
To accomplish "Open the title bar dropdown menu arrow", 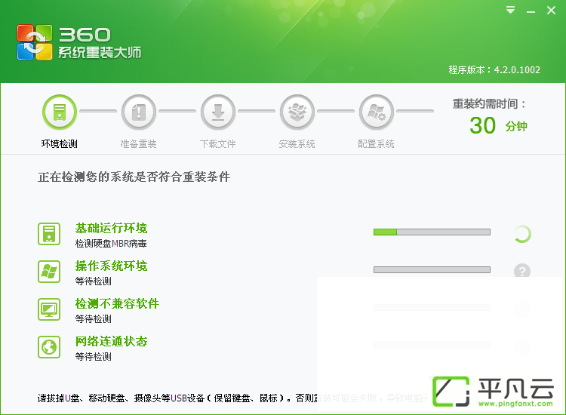I will 510,10.
